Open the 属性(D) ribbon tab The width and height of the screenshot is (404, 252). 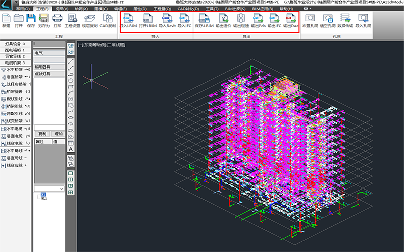coord(140,9)
